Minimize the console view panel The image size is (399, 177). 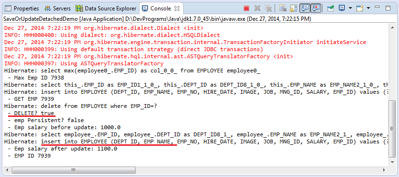377,8
